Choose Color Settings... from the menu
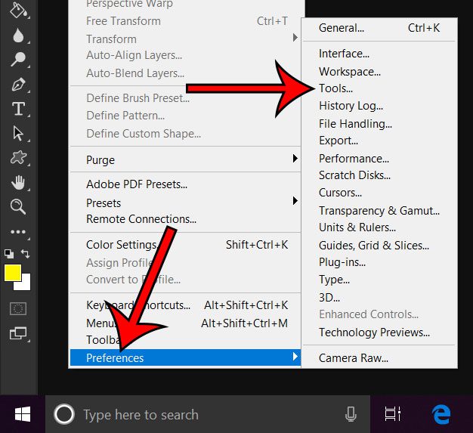This screenshot has width=473, height=433. click(121, 245)
